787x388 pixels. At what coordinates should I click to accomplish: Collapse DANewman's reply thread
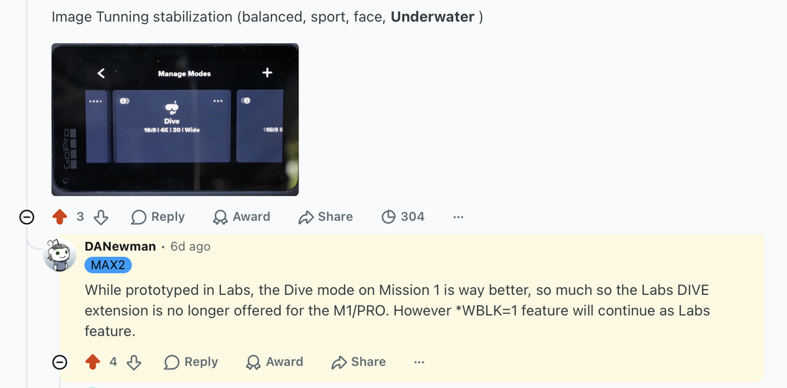60,362
